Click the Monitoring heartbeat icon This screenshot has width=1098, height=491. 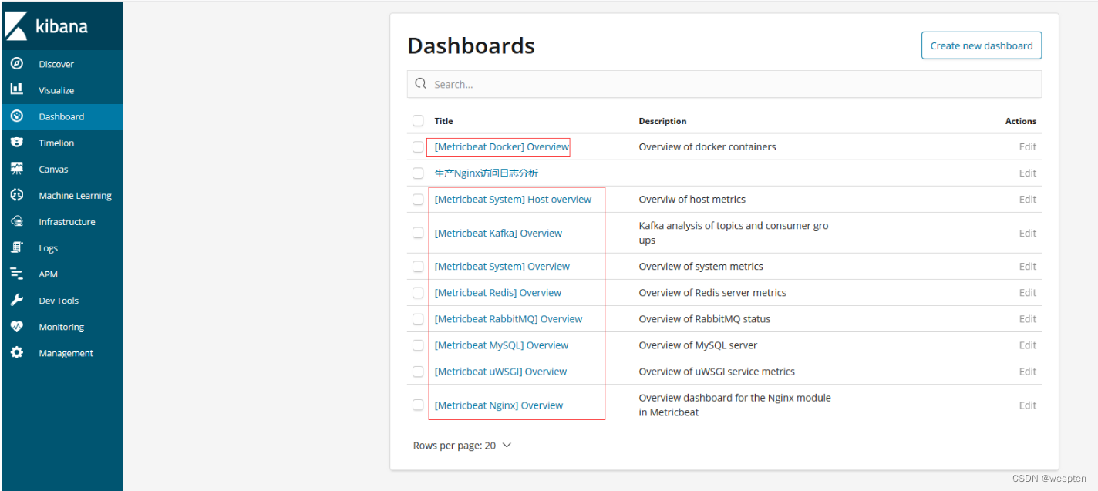point(17,327)
